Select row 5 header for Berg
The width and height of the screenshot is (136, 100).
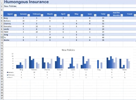(x=2, y=18)
